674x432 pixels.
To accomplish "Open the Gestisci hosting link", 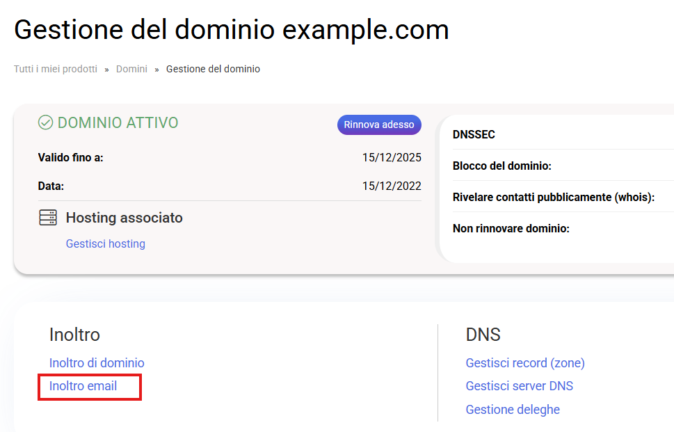I will tap(105, 243).
